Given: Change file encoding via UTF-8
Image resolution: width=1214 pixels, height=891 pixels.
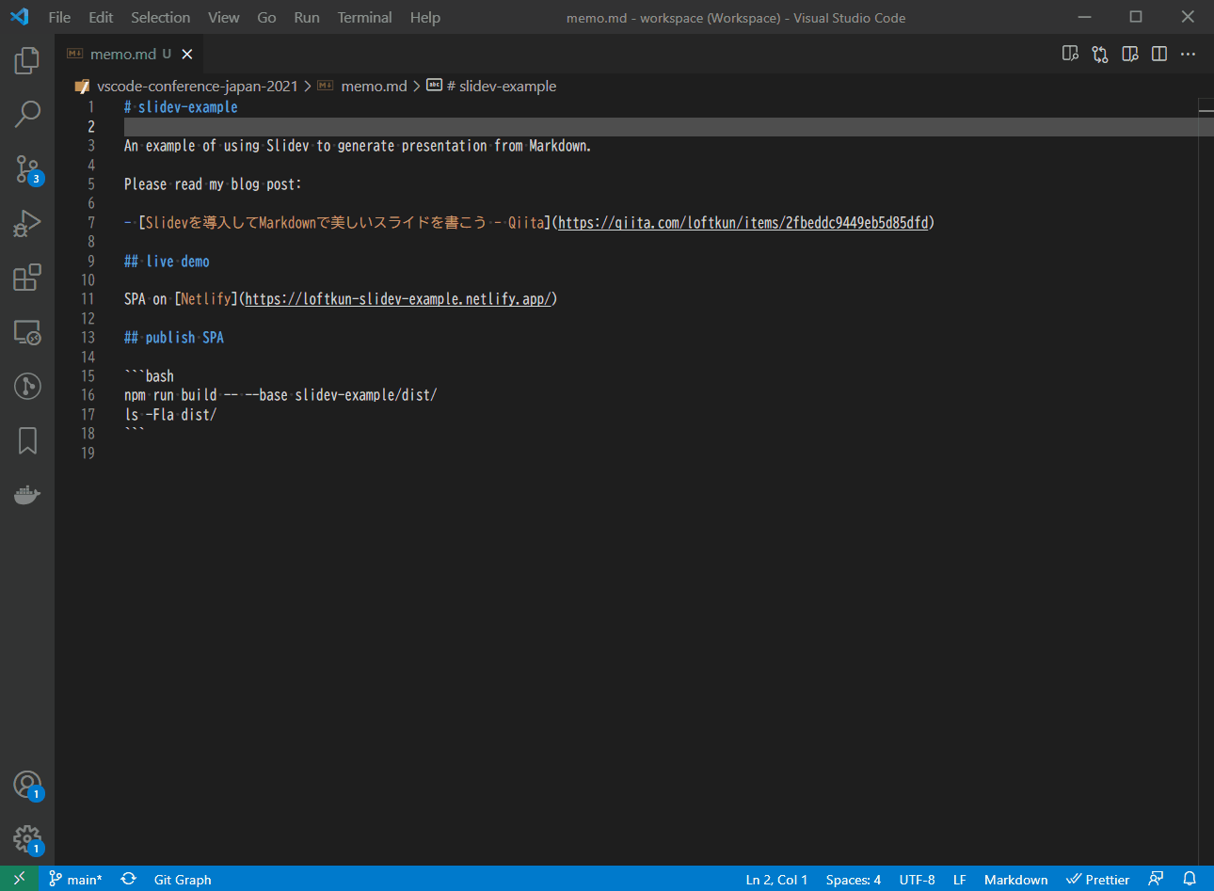Looking at the screenshot, I should pyautogui.click(x=917, y=879).
